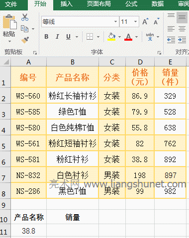The width and height of the screenshot is (189, 238).
Task: Click the phonetic guide wén icon
Action: point(150,37)
